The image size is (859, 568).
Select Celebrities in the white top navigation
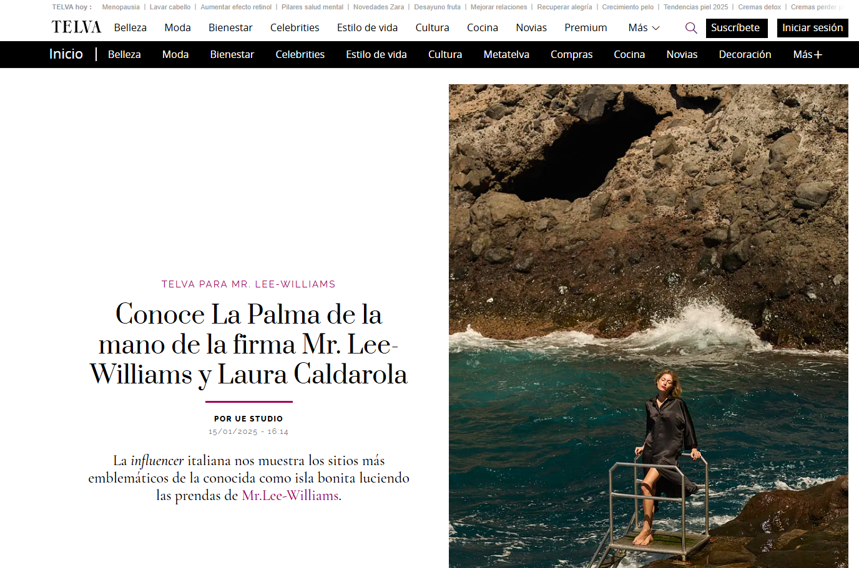295,28
